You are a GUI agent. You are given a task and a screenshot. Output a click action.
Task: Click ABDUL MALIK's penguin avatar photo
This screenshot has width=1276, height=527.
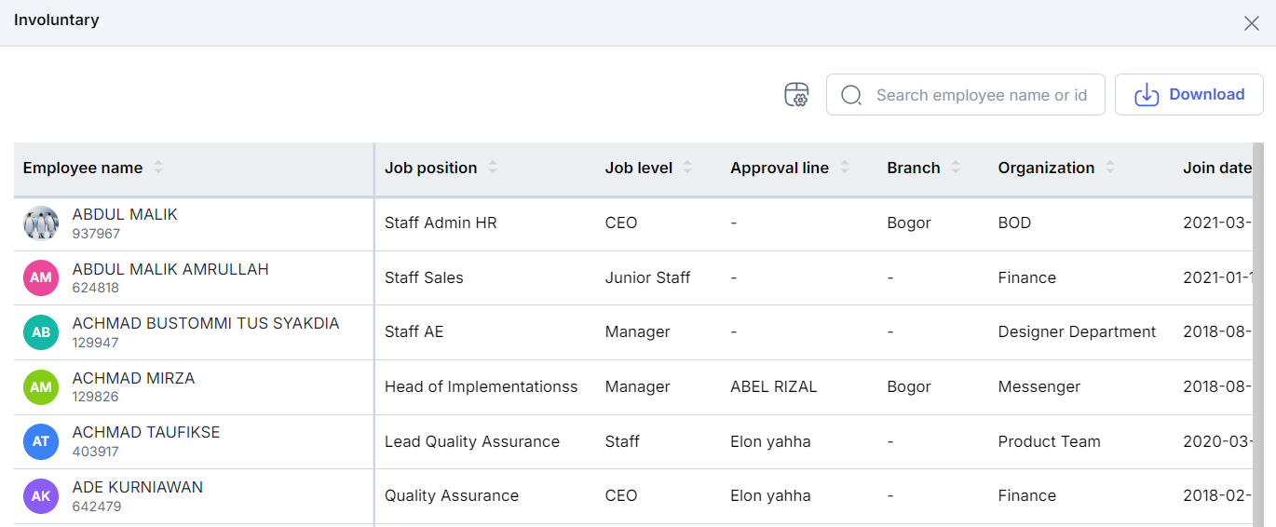tap(41, 223)
